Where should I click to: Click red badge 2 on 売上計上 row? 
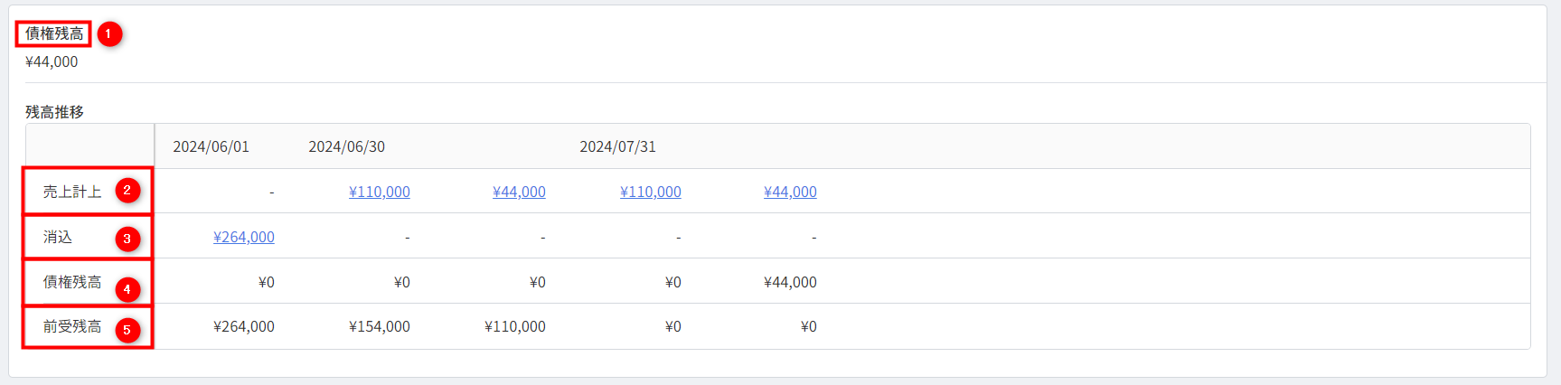[127, 191]
